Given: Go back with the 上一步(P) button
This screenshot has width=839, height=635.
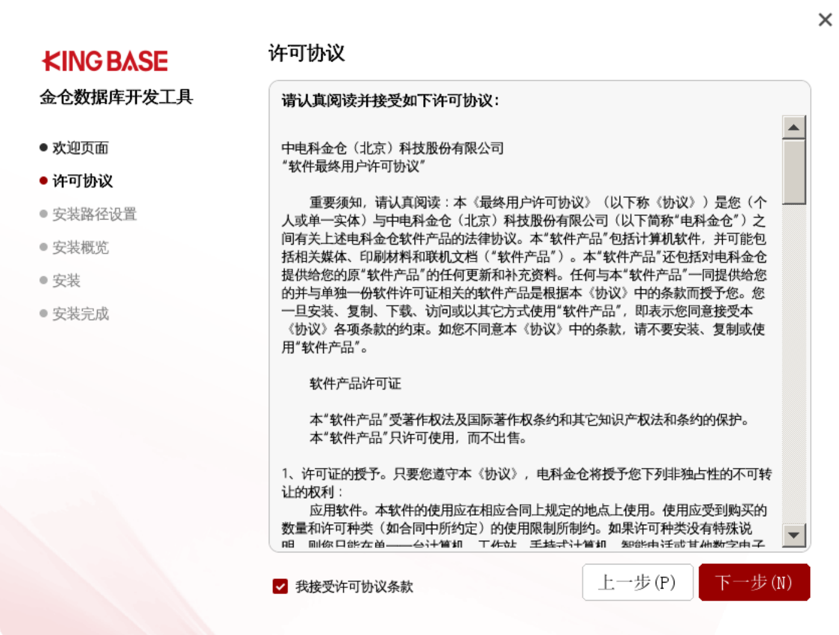Looking at the screenshot, I should pyautogui.click(x=637, y=583).
